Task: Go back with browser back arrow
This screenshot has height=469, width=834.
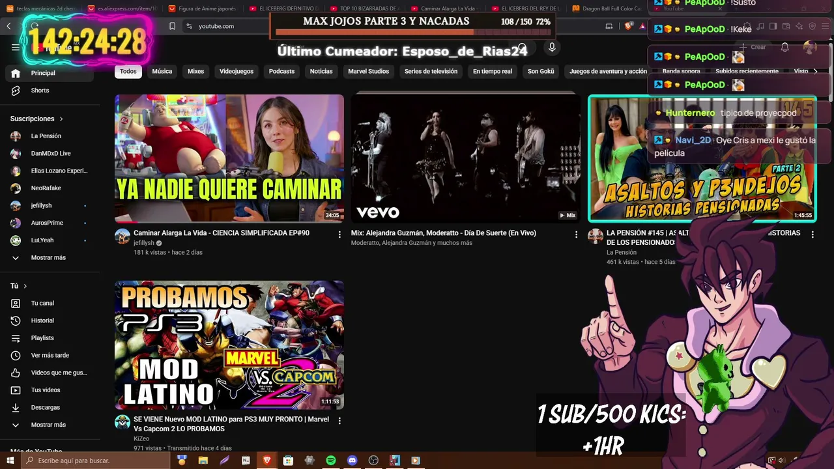Action: click(x=8, y=26)
